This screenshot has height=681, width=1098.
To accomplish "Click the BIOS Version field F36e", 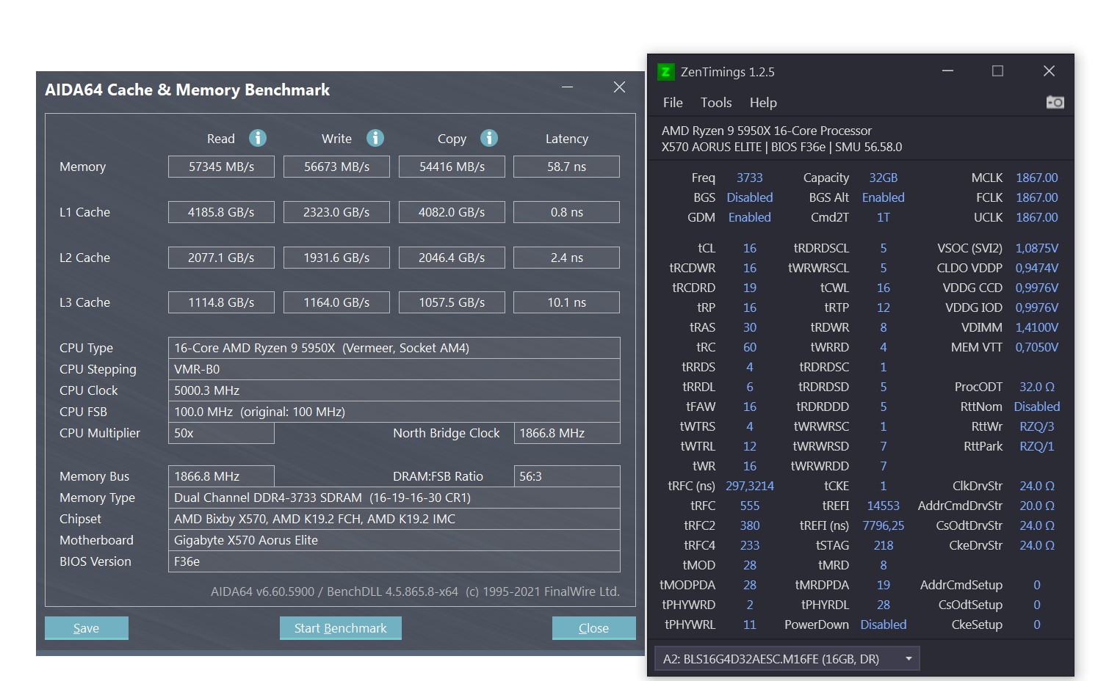I will point(394,561).
